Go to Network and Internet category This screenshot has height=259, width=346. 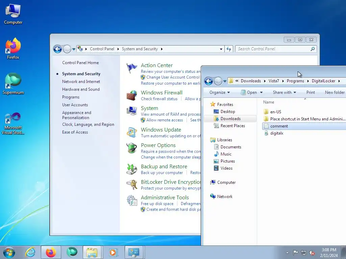tap(81, 82)
